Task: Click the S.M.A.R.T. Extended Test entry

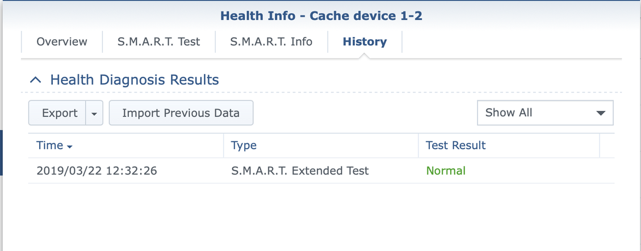Action: point(300,171)
